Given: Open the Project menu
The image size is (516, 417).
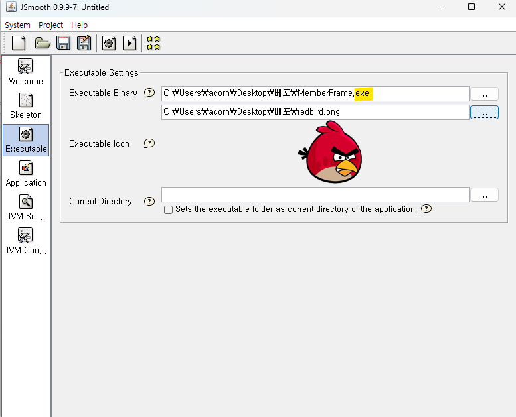Looking at the screenshot, I should coord(50,25).
